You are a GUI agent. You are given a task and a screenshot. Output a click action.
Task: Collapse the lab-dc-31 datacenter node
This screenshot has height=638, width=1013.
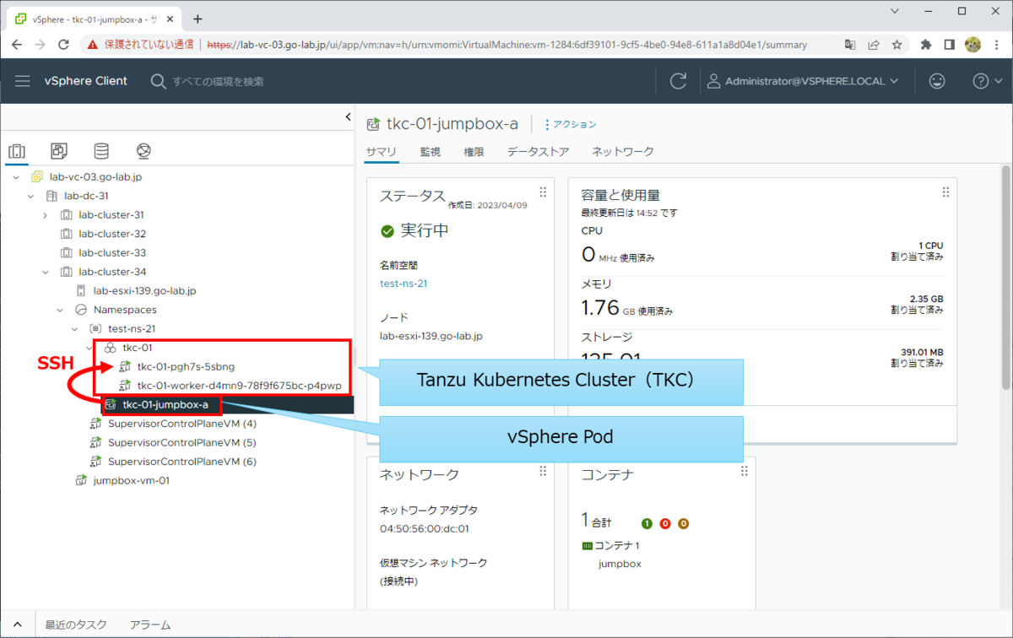click(x=31, y=196)
